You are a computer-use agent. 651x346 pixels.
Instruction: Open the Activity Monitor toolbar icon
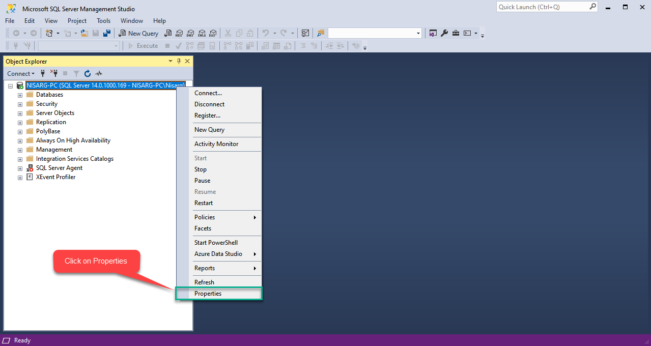point(304,33)
